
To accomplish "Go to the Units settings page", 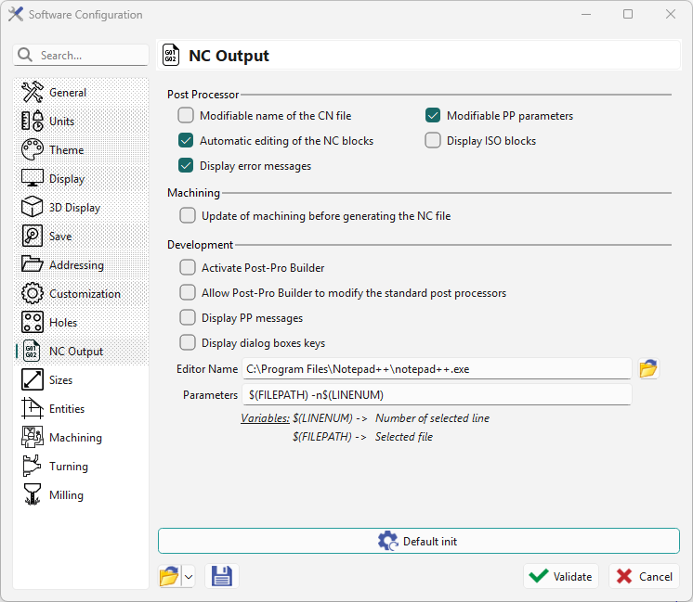I will (61, 122).
